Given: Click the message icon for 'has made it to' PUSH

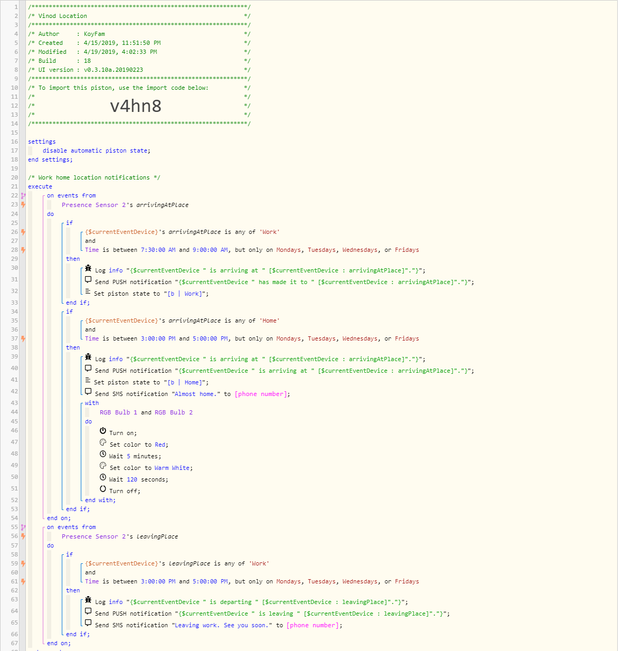Looking at the screenshot, I should [88, 280].
